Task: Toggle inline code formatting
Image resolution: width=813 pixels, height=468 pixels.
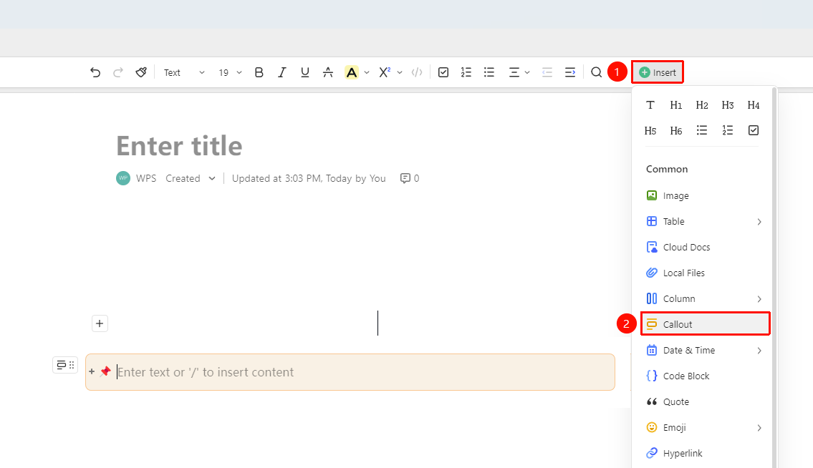Action: point(417,72)
